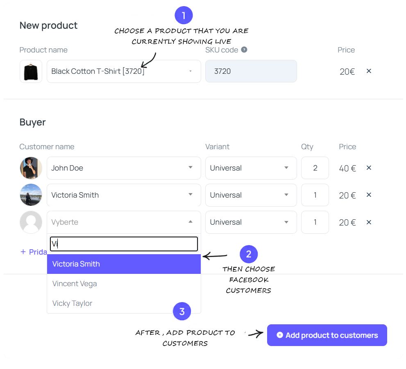Click John Doe's quantity field
This screenshot has width=406, height=369.
(315, 168)
